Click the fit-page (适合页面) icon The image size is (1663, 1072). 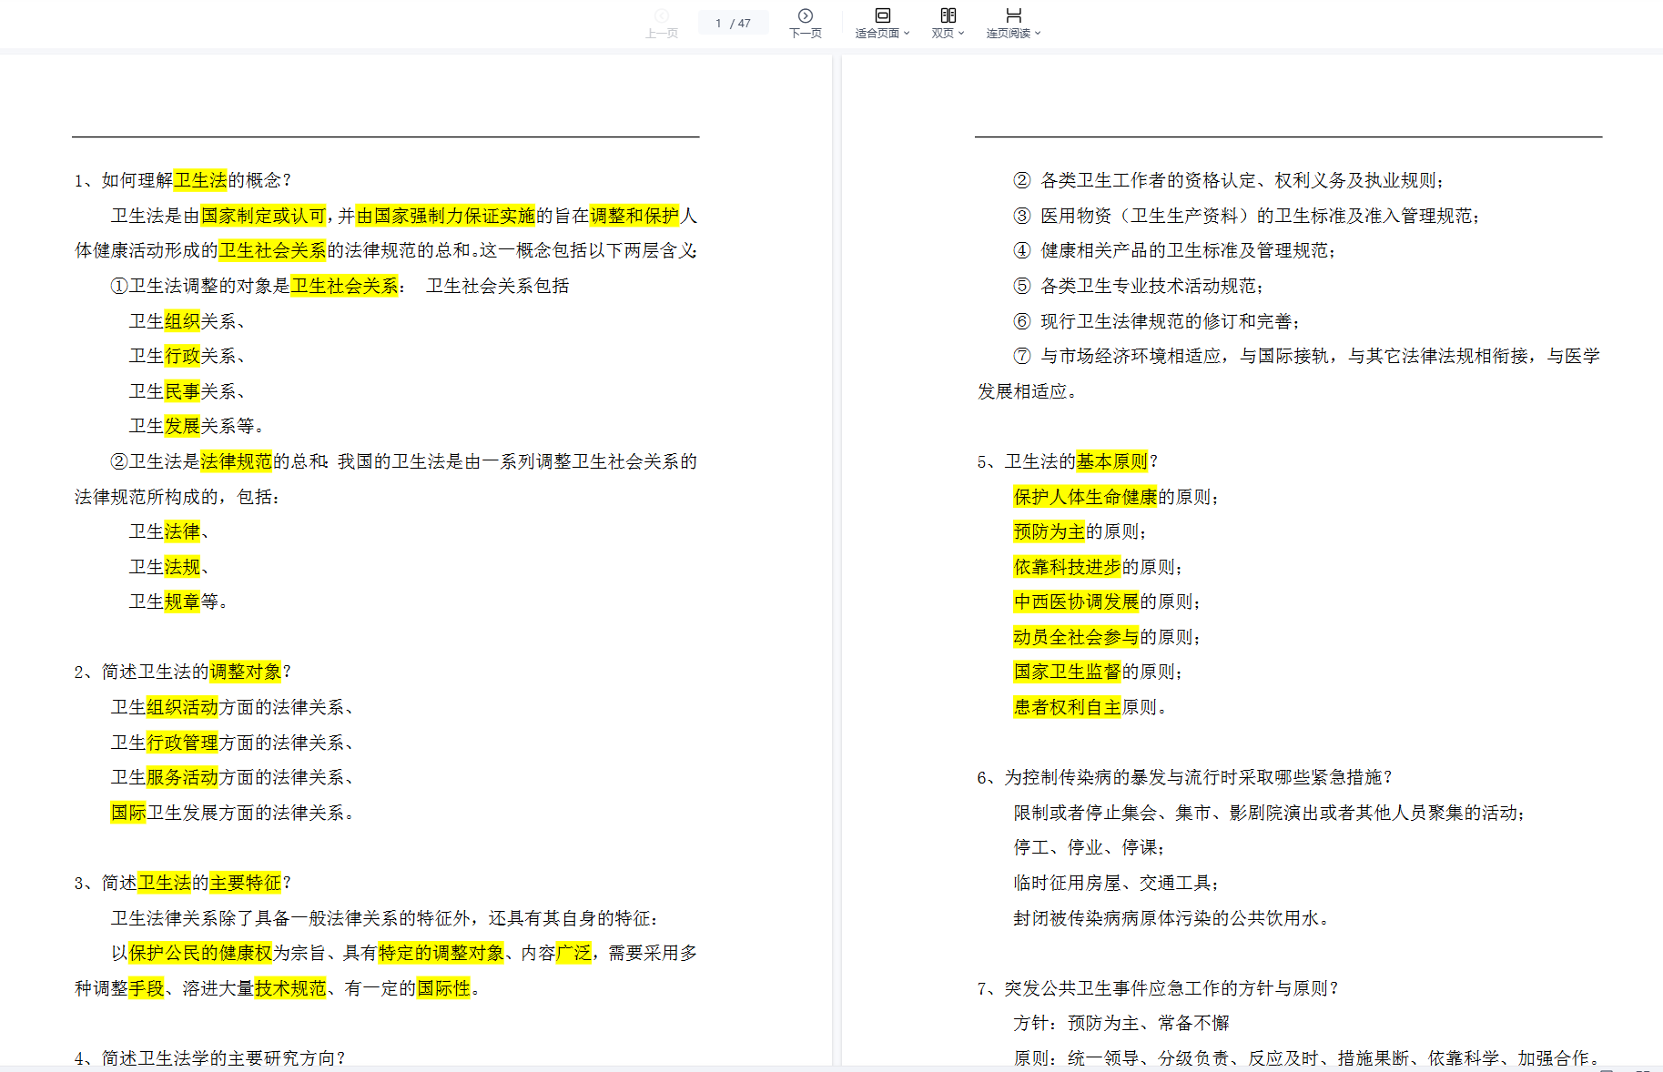[x=882, y=15]
